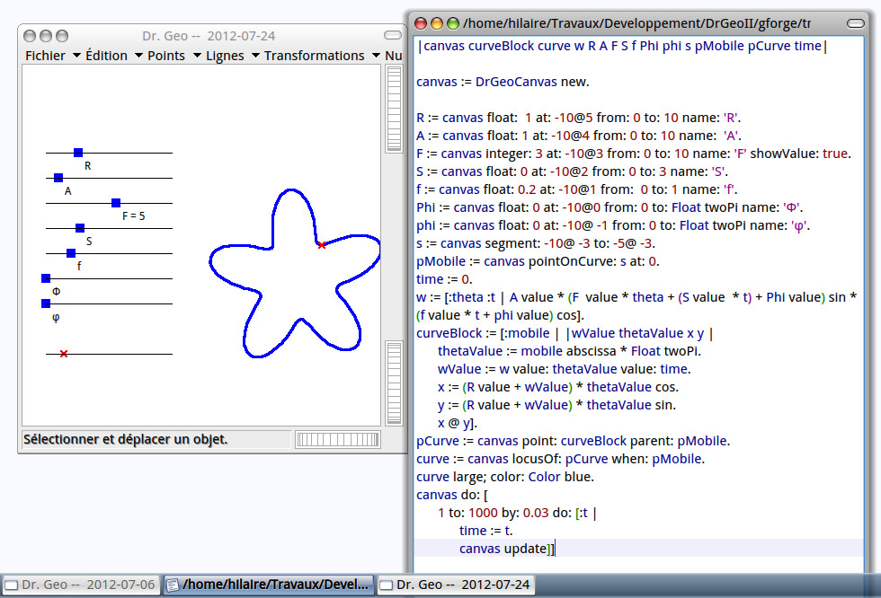Open the Points menu
Screen dimensions: 881x598
[165, 56]
